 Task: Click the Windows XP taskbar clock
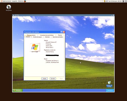110,90
